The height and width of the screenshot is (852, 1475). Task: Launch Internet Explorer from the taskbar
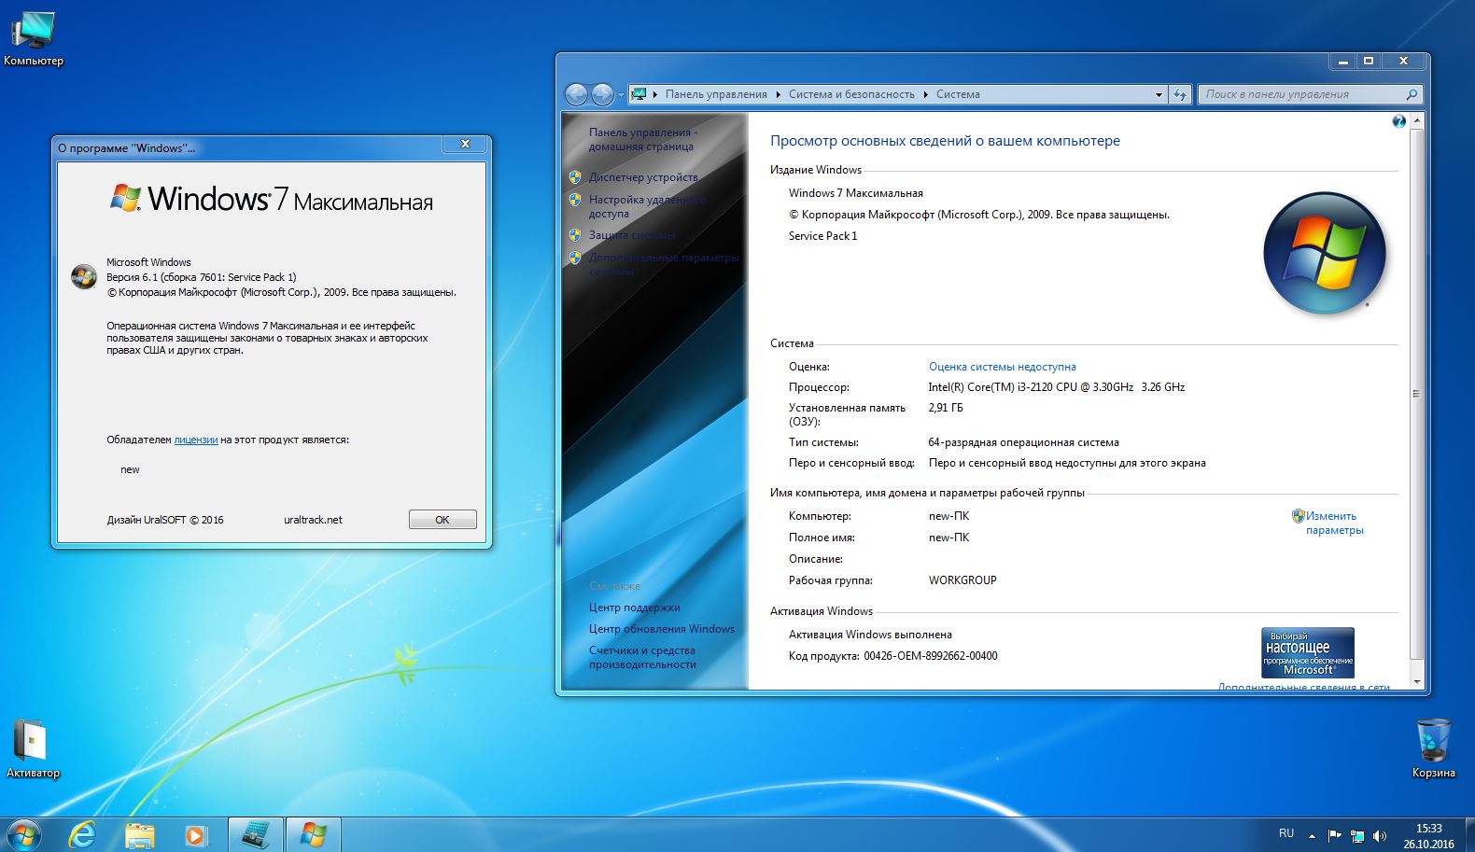83,834
